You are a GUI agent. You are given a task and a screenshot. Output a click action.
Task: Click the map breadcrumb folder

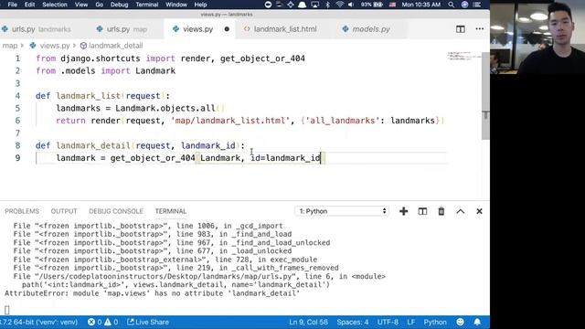tap(10, 46)
